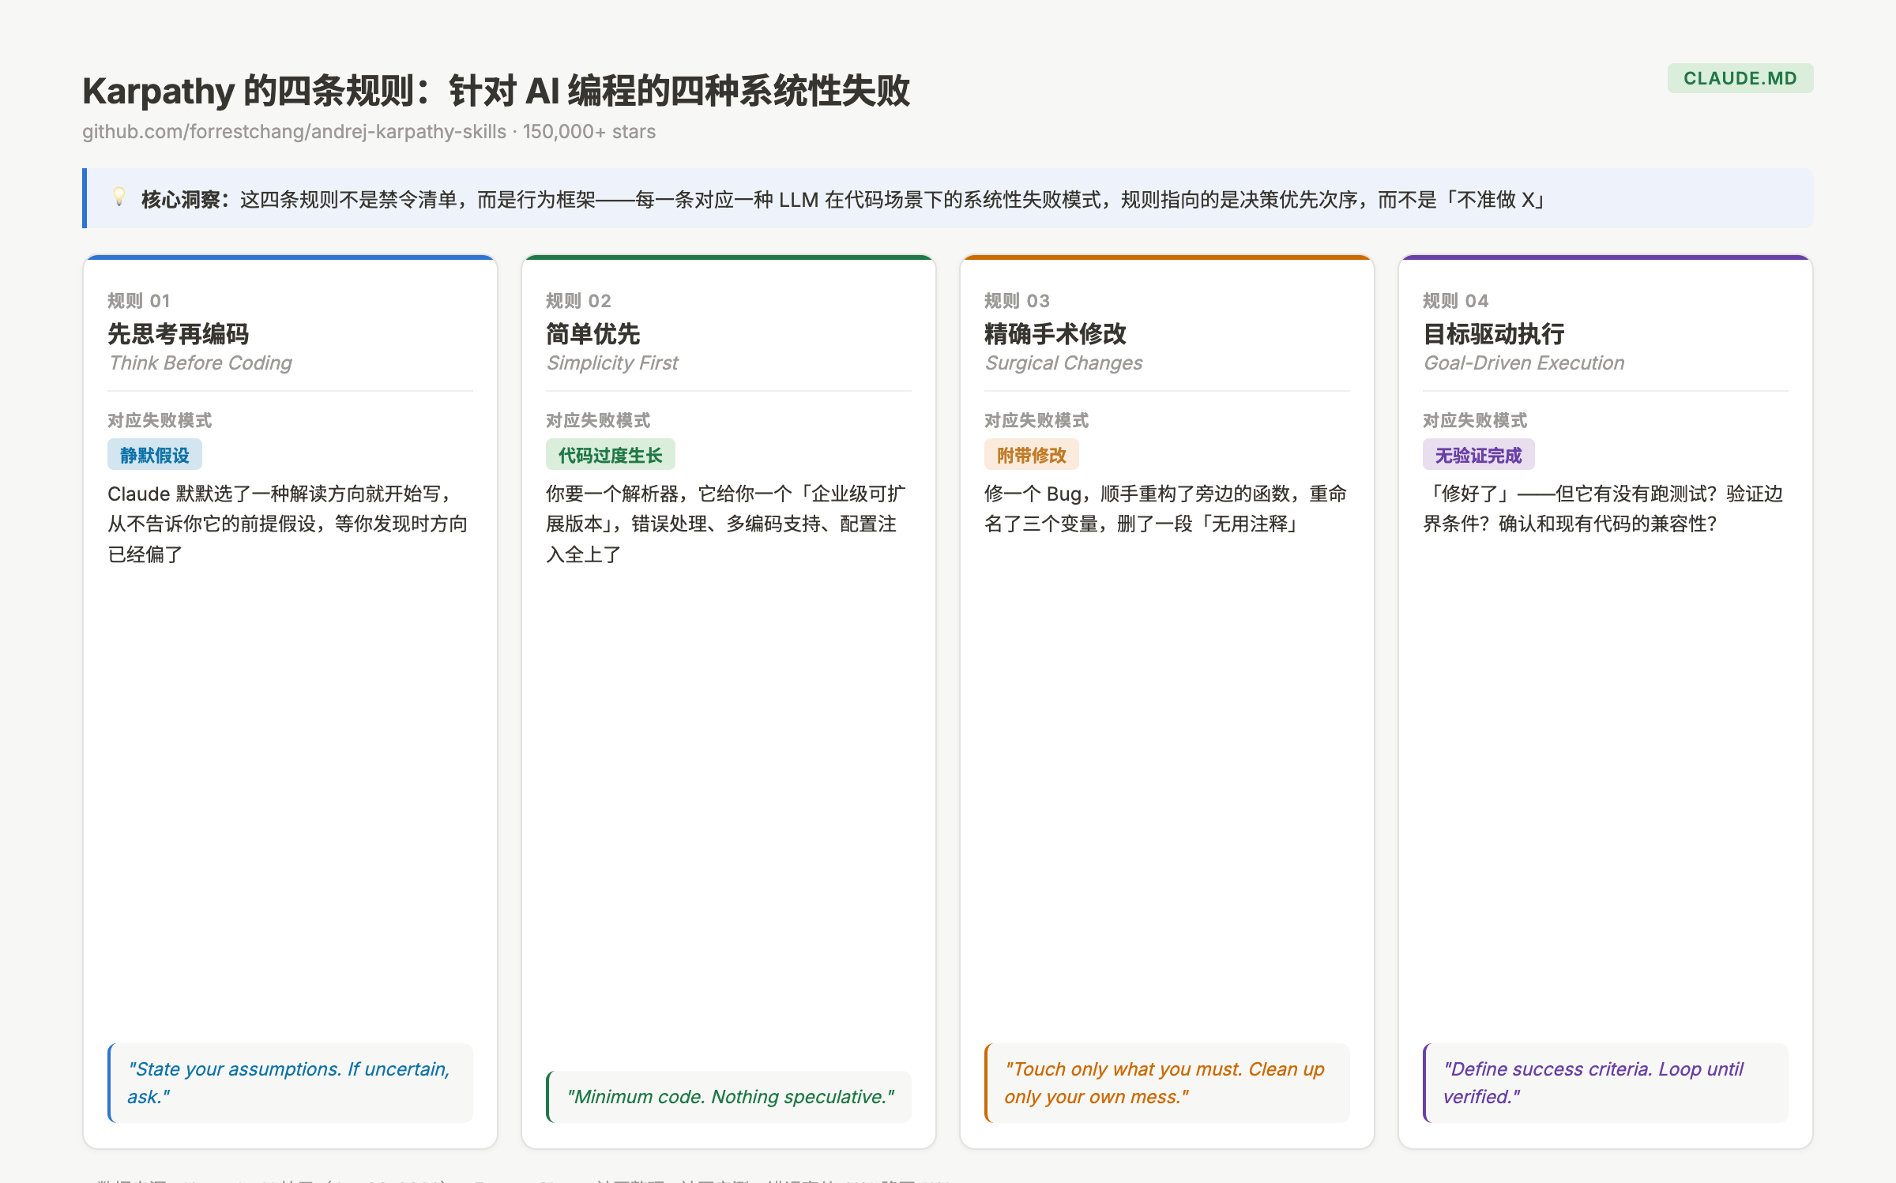Click the 'Simplicity First' subtitle
The width and height of the screenshot is (1896, 1183).
coord(612,362)
